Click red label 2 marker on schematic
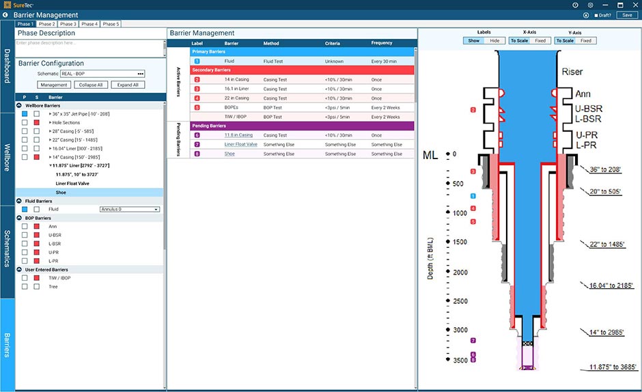 473,110
